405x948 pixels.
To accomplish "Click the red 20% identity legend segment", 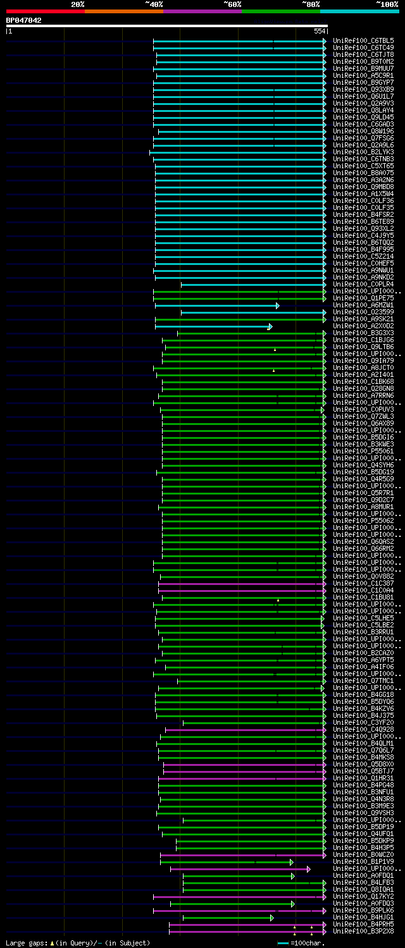I will click(x=46, y=11).
